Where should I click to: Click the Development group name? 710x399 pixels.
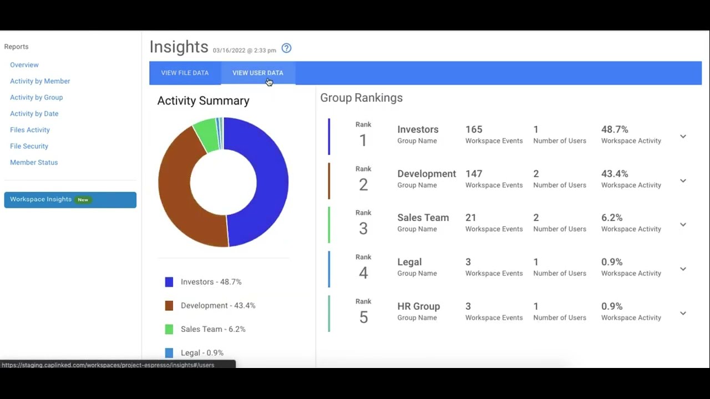(427, 174)
